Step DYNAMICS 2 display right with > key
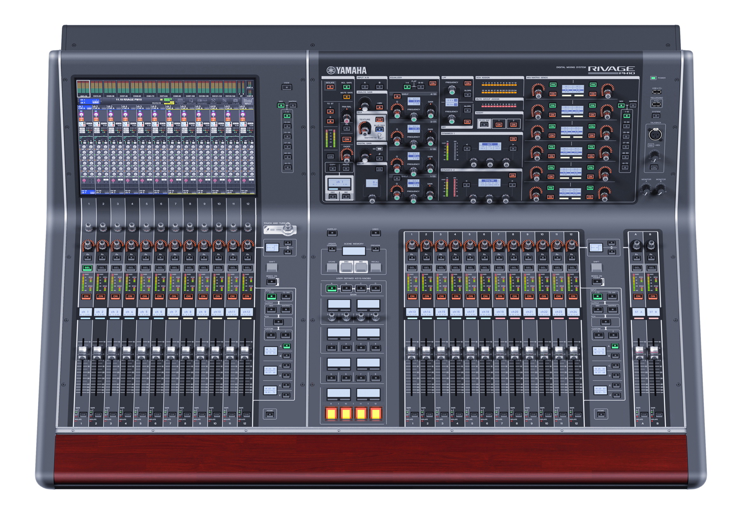Image resolution: width=742 pixels, height=513 pixels. point(512,185)
